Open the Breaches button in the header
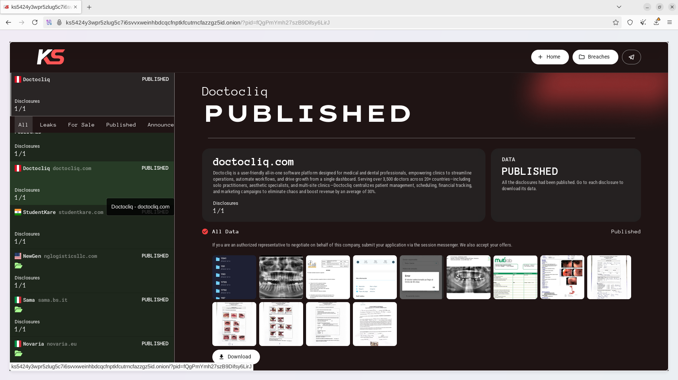Viewport: 678px width, 380px height. (x=595, y=57)
